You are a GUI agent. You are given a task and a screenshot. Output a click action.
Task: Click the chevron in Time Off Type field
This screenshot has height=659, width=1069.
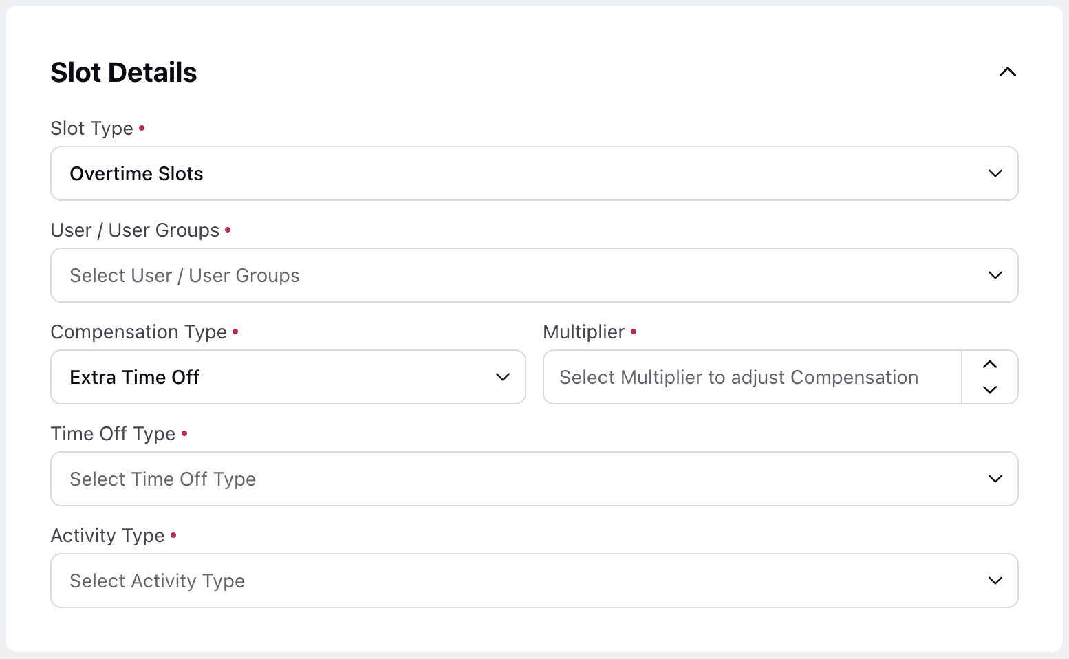(995, 479)
